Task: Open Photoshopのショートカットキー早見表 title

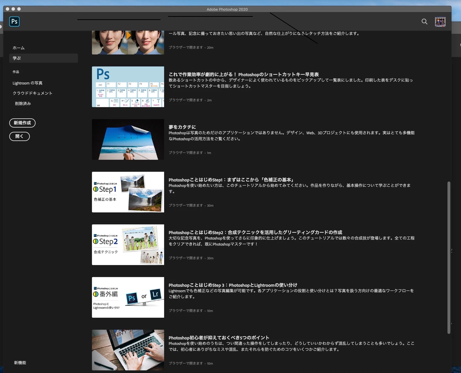Action: [244, 74]
